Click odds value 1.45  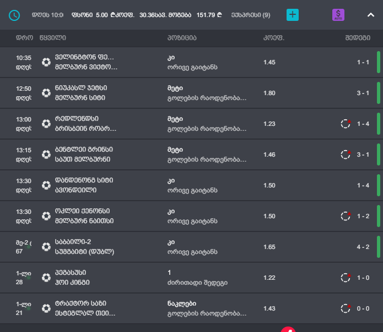pyautogui.click(x=269, y=62)
